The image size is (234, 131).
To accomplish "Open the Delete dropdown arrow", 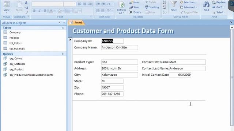I will tap(143, 12).
